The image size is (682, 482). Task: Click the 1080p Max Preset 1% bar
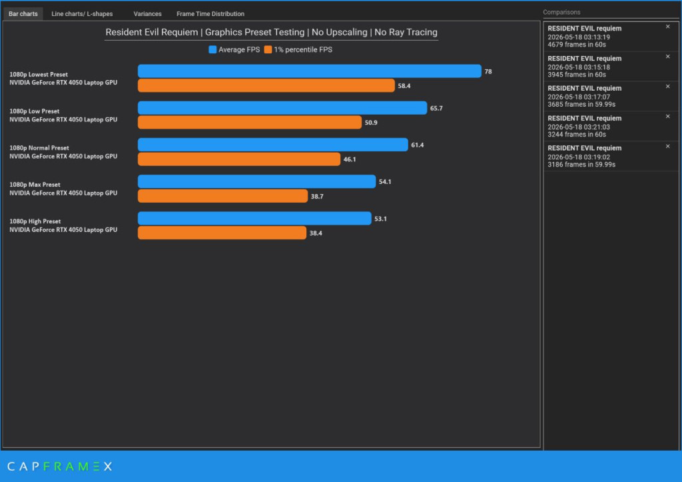click(x=222, y=196)
